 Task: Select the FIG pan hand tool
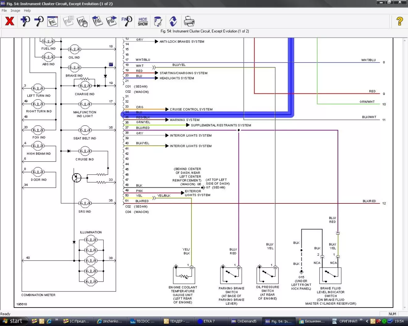click(x=82, y=21)
